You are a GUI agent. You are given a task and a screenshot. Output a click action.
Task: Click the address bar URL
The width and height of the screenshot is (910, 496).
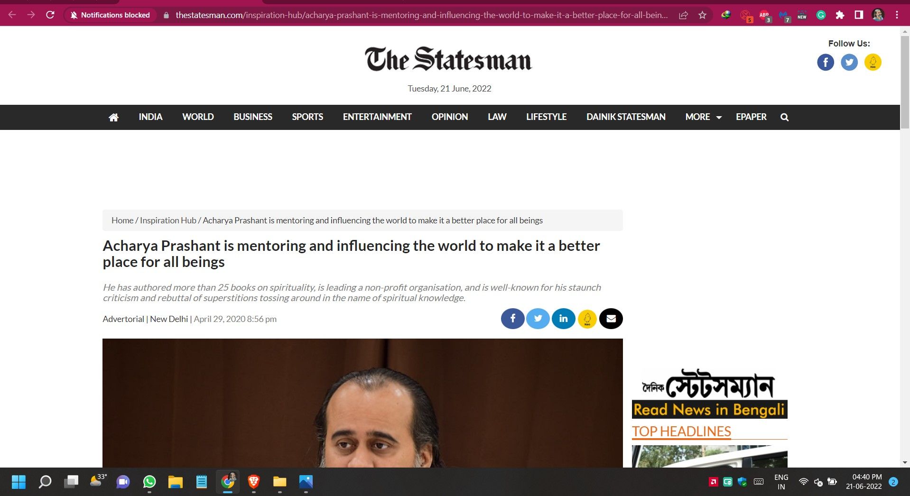coord(418,15)
